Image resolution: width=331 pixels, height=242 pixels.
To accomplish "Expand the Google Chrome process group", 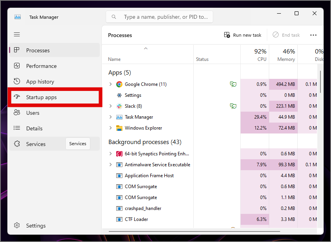I will coord(110,84).
